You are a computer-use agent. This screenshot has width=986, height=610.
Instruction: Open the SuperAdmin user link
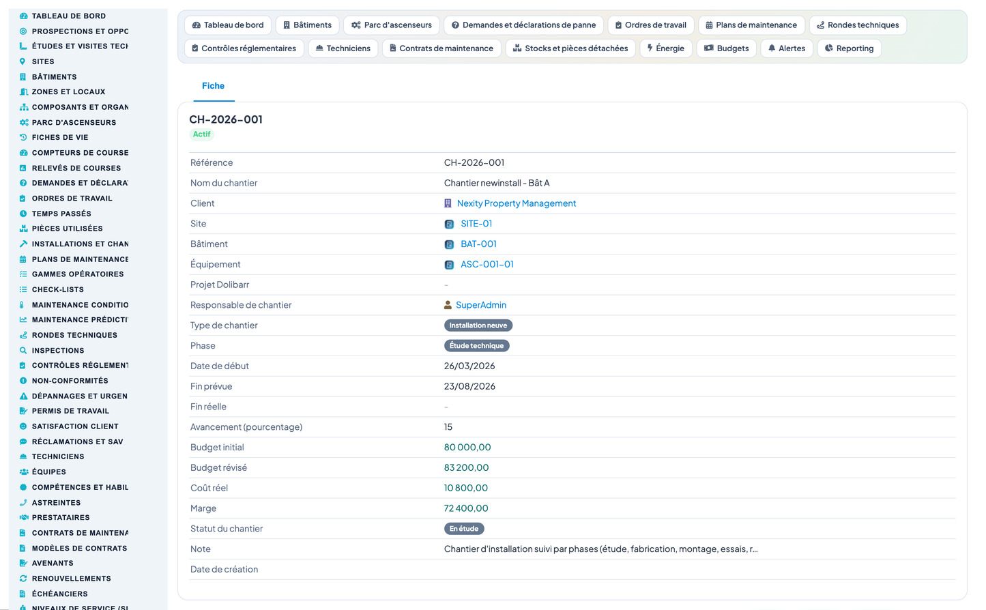coord(481,305)
